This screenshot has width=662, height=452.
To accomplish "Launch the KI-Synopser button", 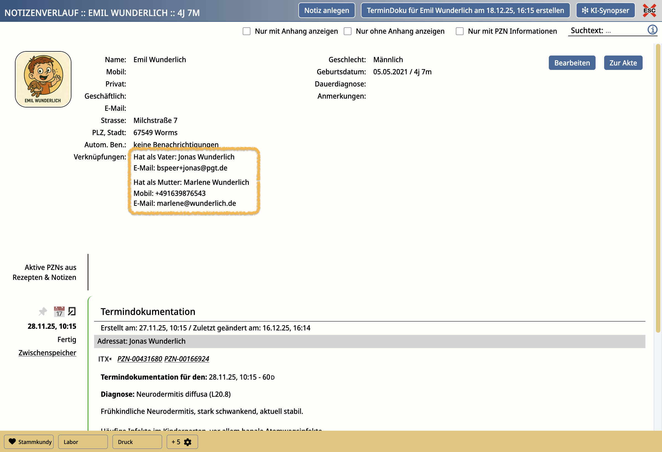I will pyautogui.click(x=605, y=10).
